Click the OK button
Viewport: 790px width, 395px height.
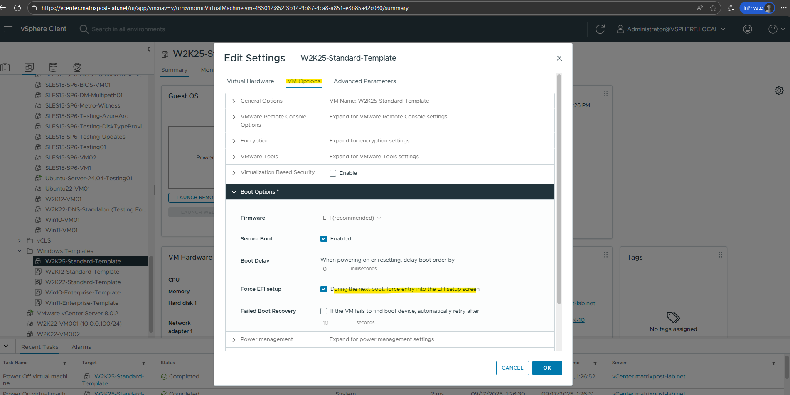tap(547, 368)
